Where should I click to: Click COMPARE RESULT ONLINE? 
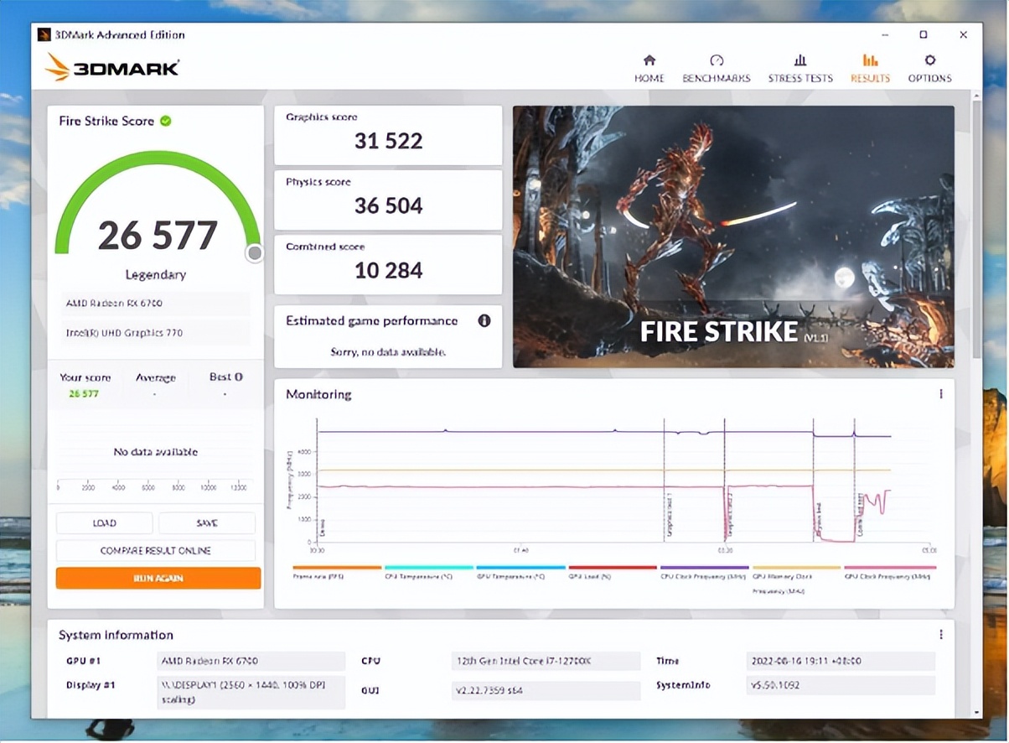coord(156,551)
